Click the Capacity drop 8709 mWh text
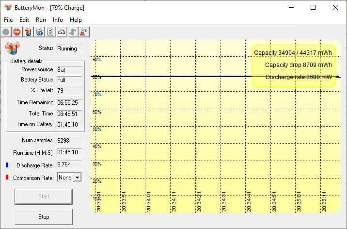The height and width of the screenshot is (229, 347). [299, 65]
